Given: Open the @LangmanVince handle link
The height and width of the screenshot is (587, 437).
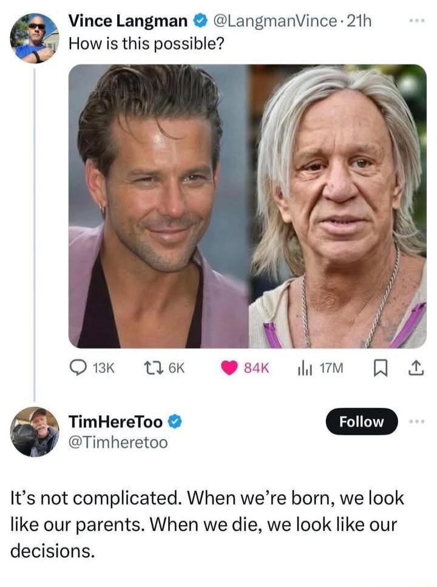Looking at the screenshot, I should point(273,22).
